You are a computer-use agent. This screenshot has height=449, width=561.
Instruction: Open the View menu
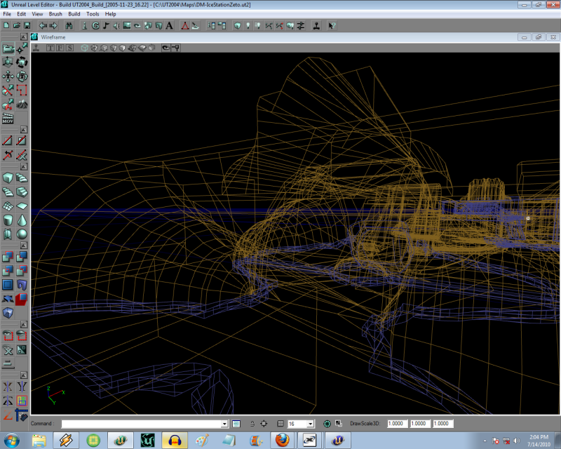tap(37, 14)
